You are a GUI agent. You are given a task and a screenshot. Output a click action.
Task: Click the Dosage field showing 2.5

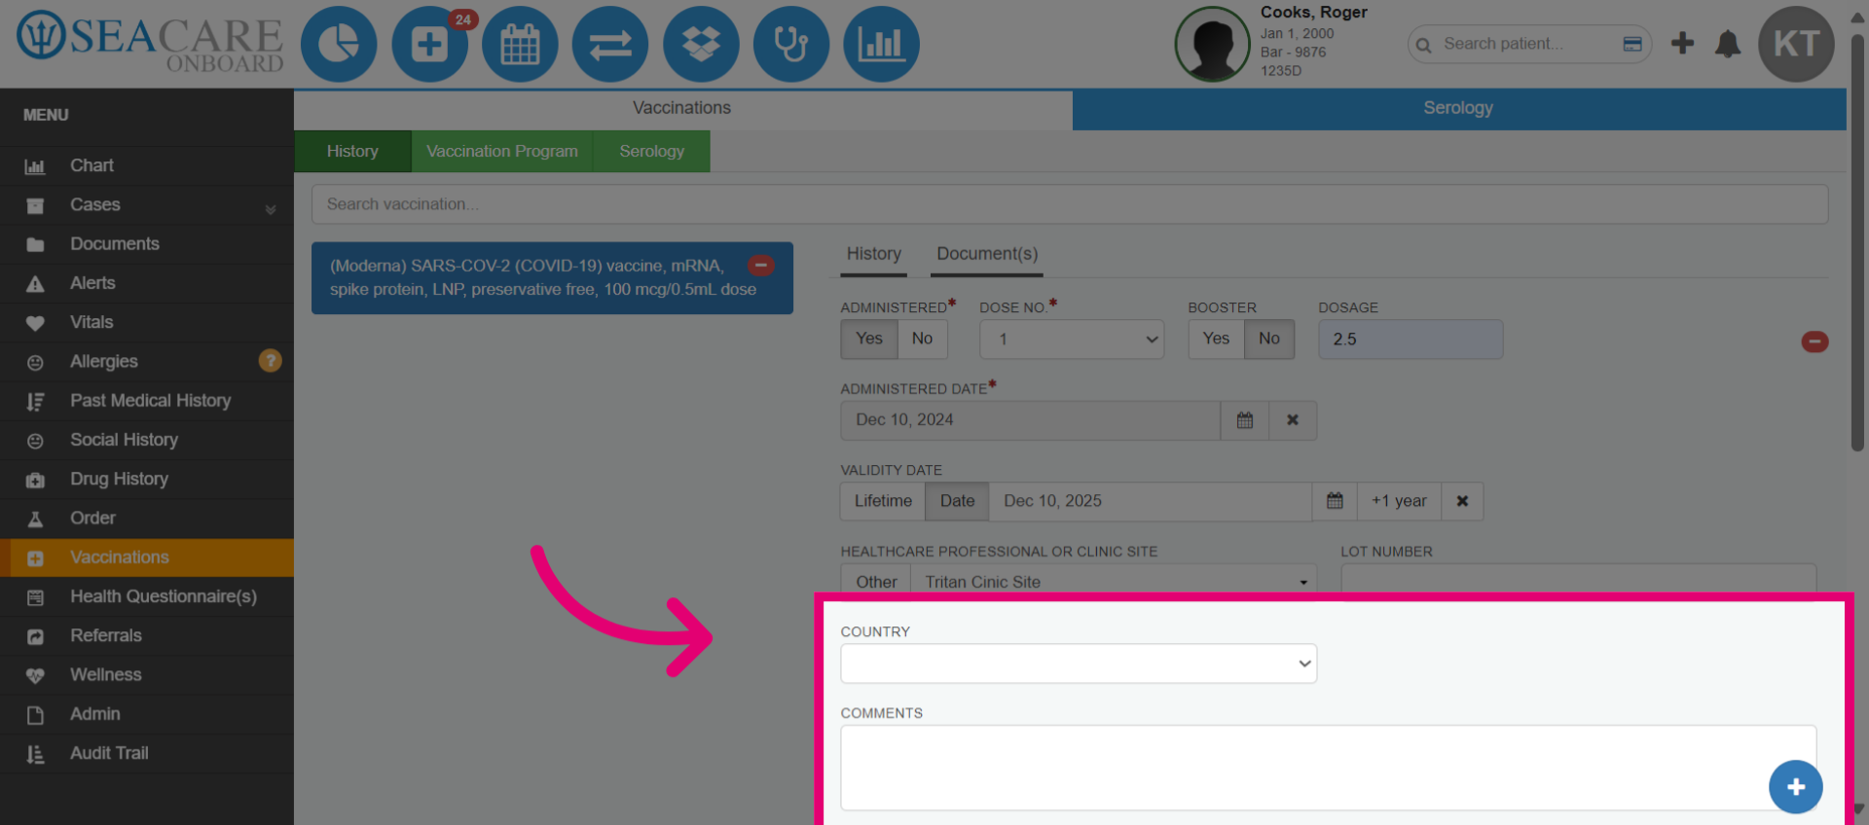pyautogui.click(x=1411, y=340)
